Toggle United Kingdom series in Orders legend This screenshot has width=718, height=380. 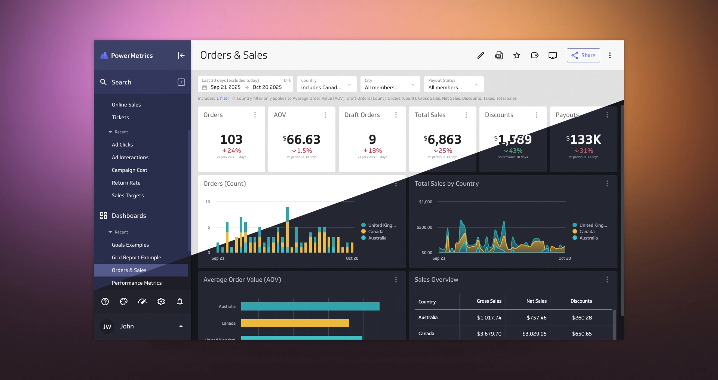click(381, 225)
